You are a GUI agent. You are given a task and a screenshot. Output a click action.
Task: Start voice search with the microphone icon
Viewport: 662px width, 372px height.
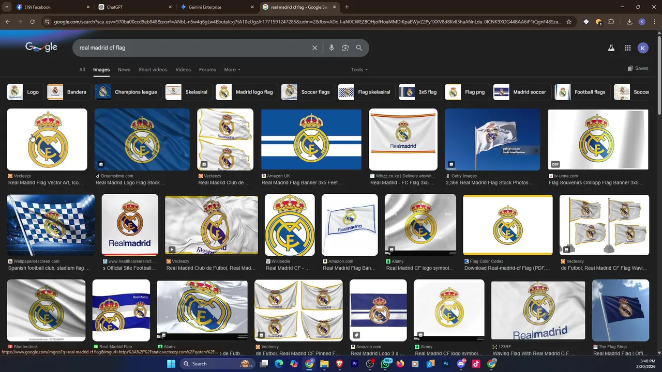[x=332, y=48]
